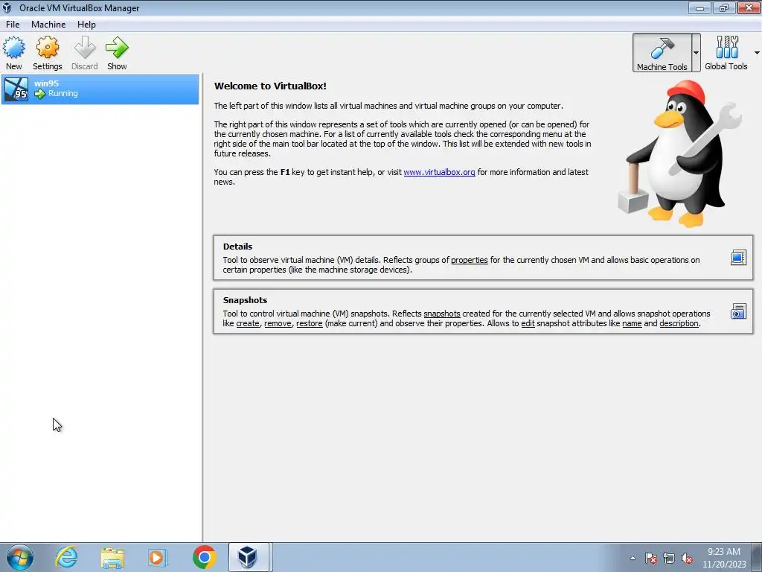Click the Details panel heading
The height and width of the screenshot is (572, 762).
(237, 247)
